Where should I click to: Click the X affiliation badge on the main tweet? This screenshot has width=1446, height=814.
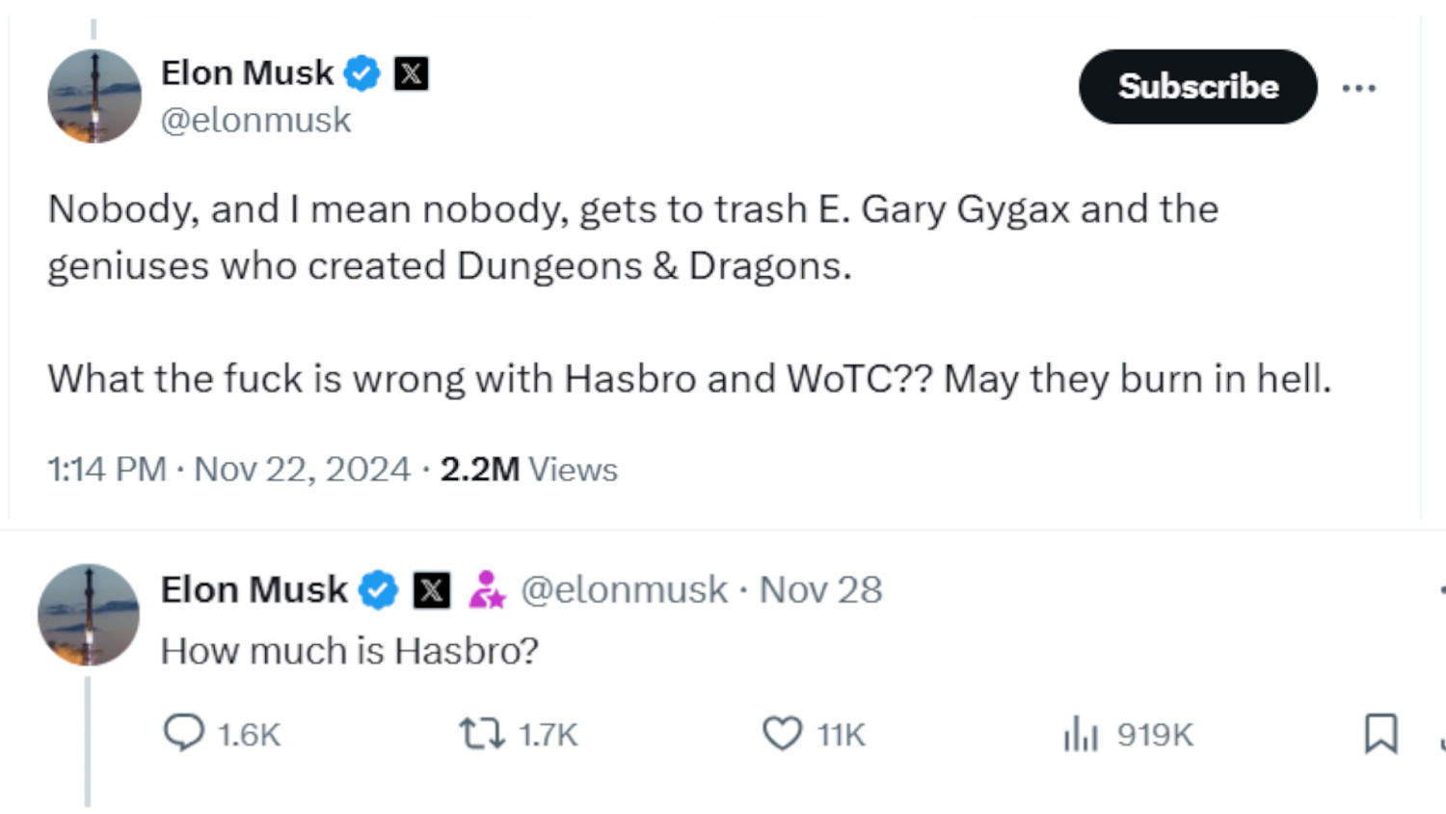point(412,73)
